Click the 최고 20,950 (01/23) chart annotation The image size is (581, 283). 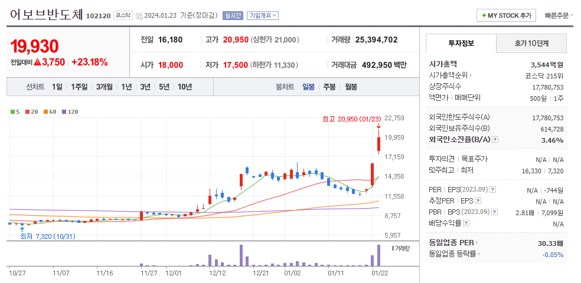click(x=352, y=119)
